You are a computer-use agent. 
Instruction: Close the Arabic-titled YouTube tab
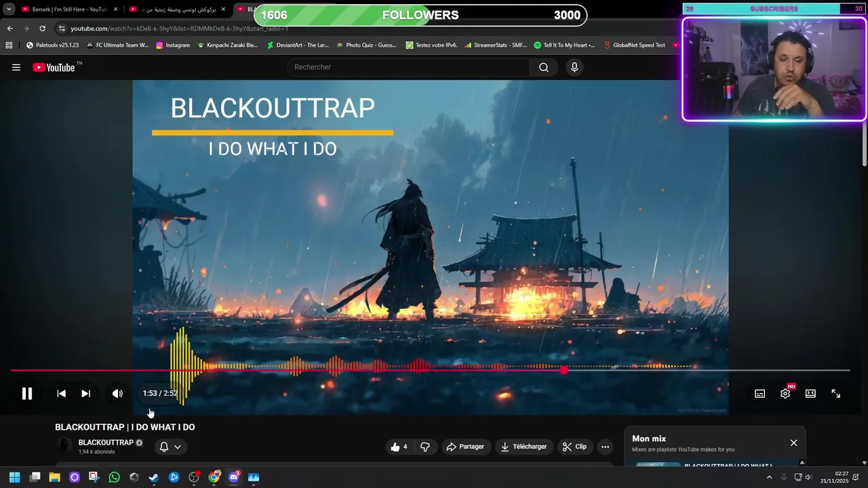223,9
